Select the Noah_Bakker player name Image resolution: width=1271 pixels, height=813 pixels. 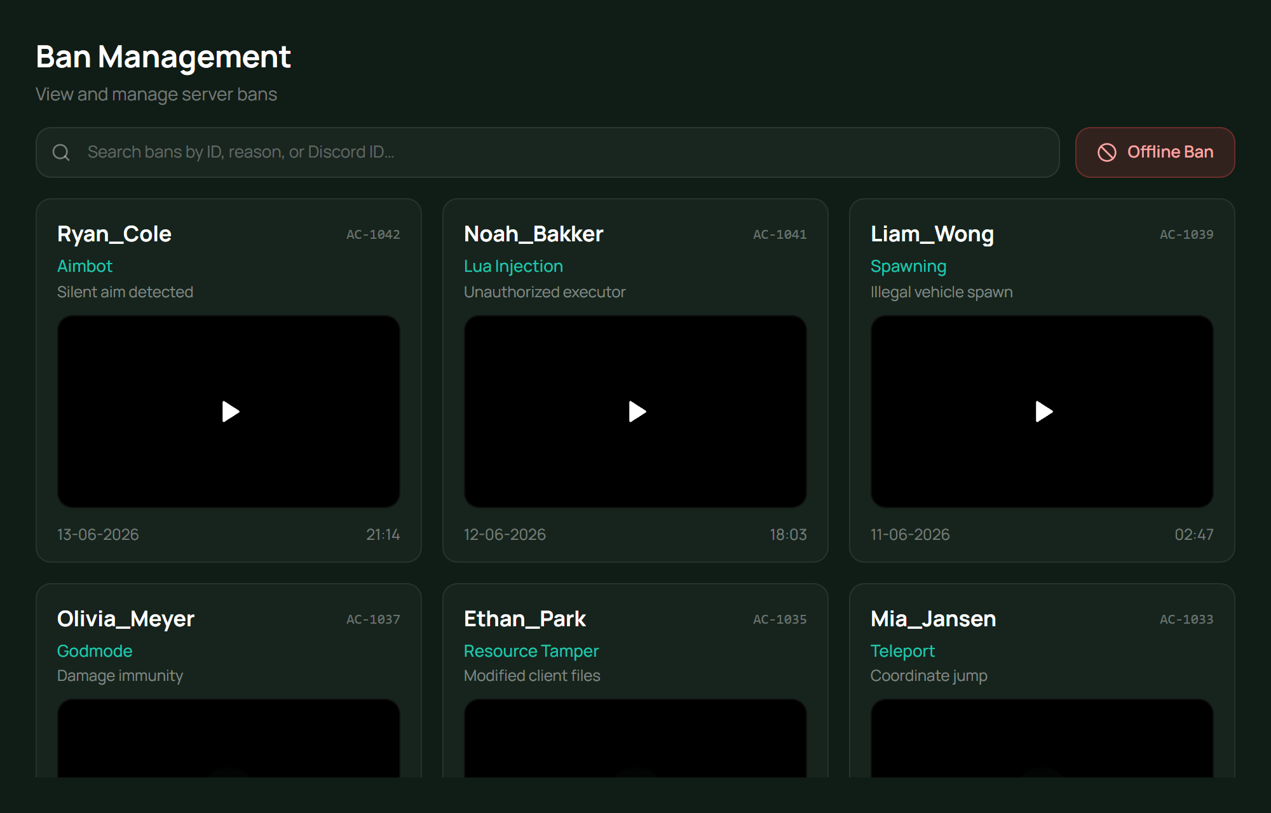[x=534, y=234]
